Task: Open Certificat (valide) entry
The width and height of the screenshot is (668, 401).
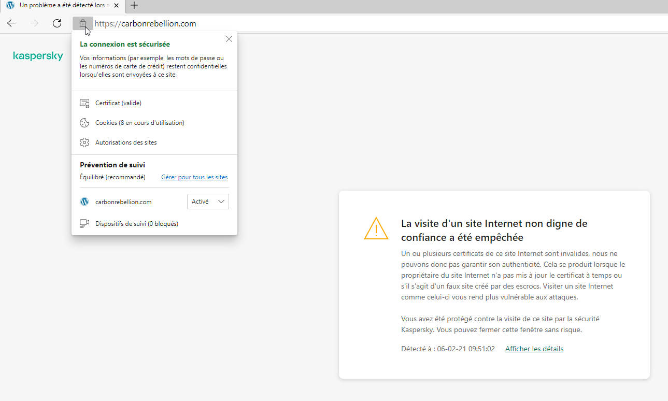Action: [118, 103]
